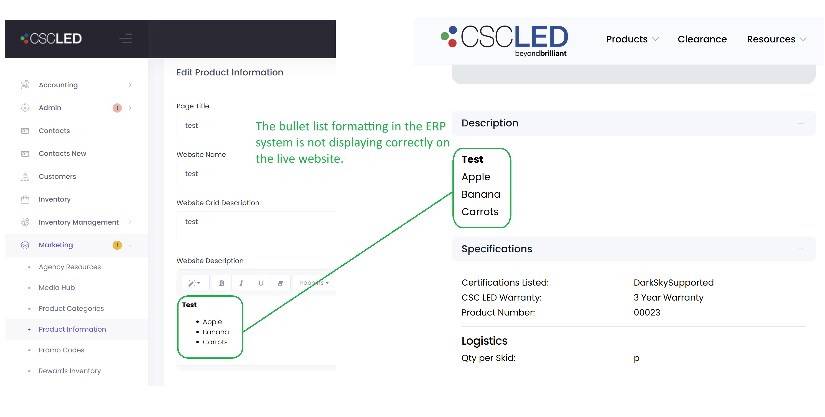Open the Products dropdown in the website nav
825x417 pixels.
point(632,39)
